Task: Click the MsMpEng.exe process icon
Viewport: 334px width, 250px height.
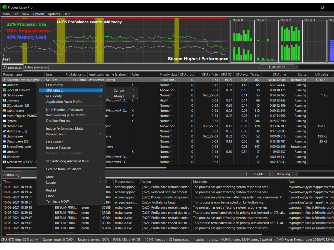Action: pos(4,116)
